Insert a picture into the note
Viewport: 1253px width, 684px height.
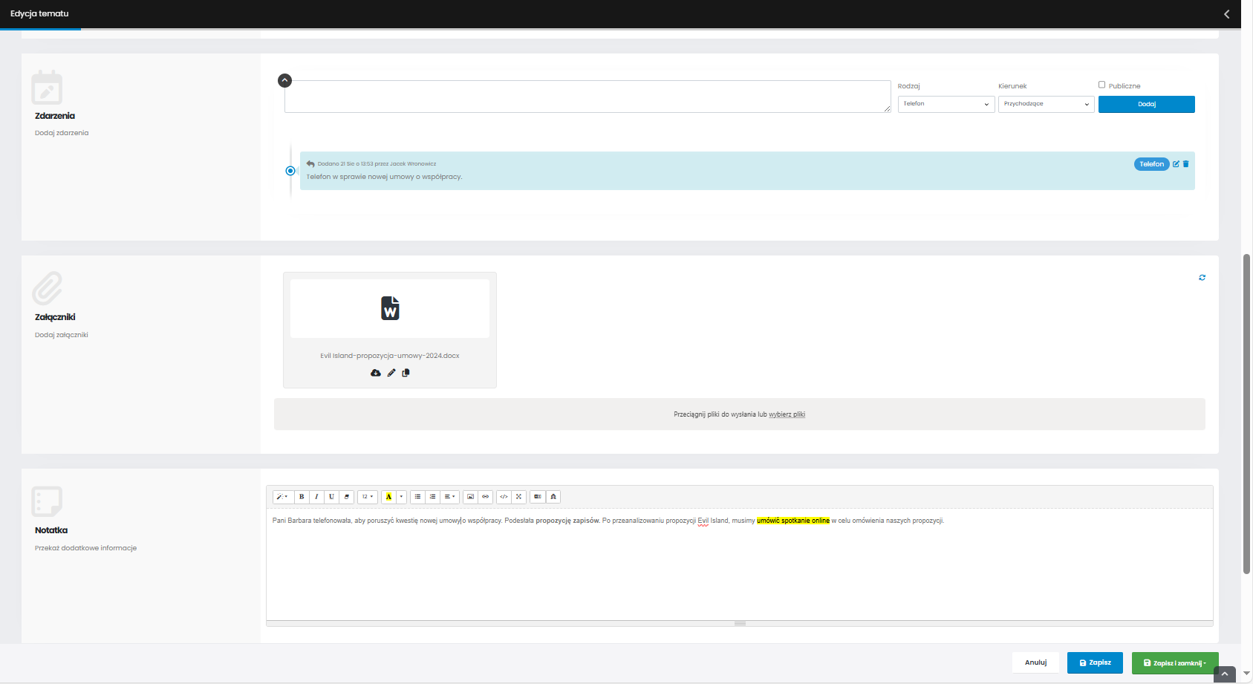click(470, 497)
